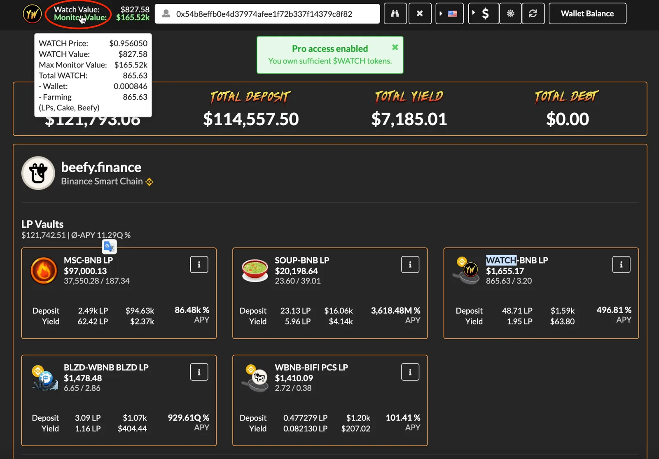Viewport: 659px width, 459px height.
Task: Click the MSC-BNB deposit value $94.63k
Action: [x=140, y=311]
